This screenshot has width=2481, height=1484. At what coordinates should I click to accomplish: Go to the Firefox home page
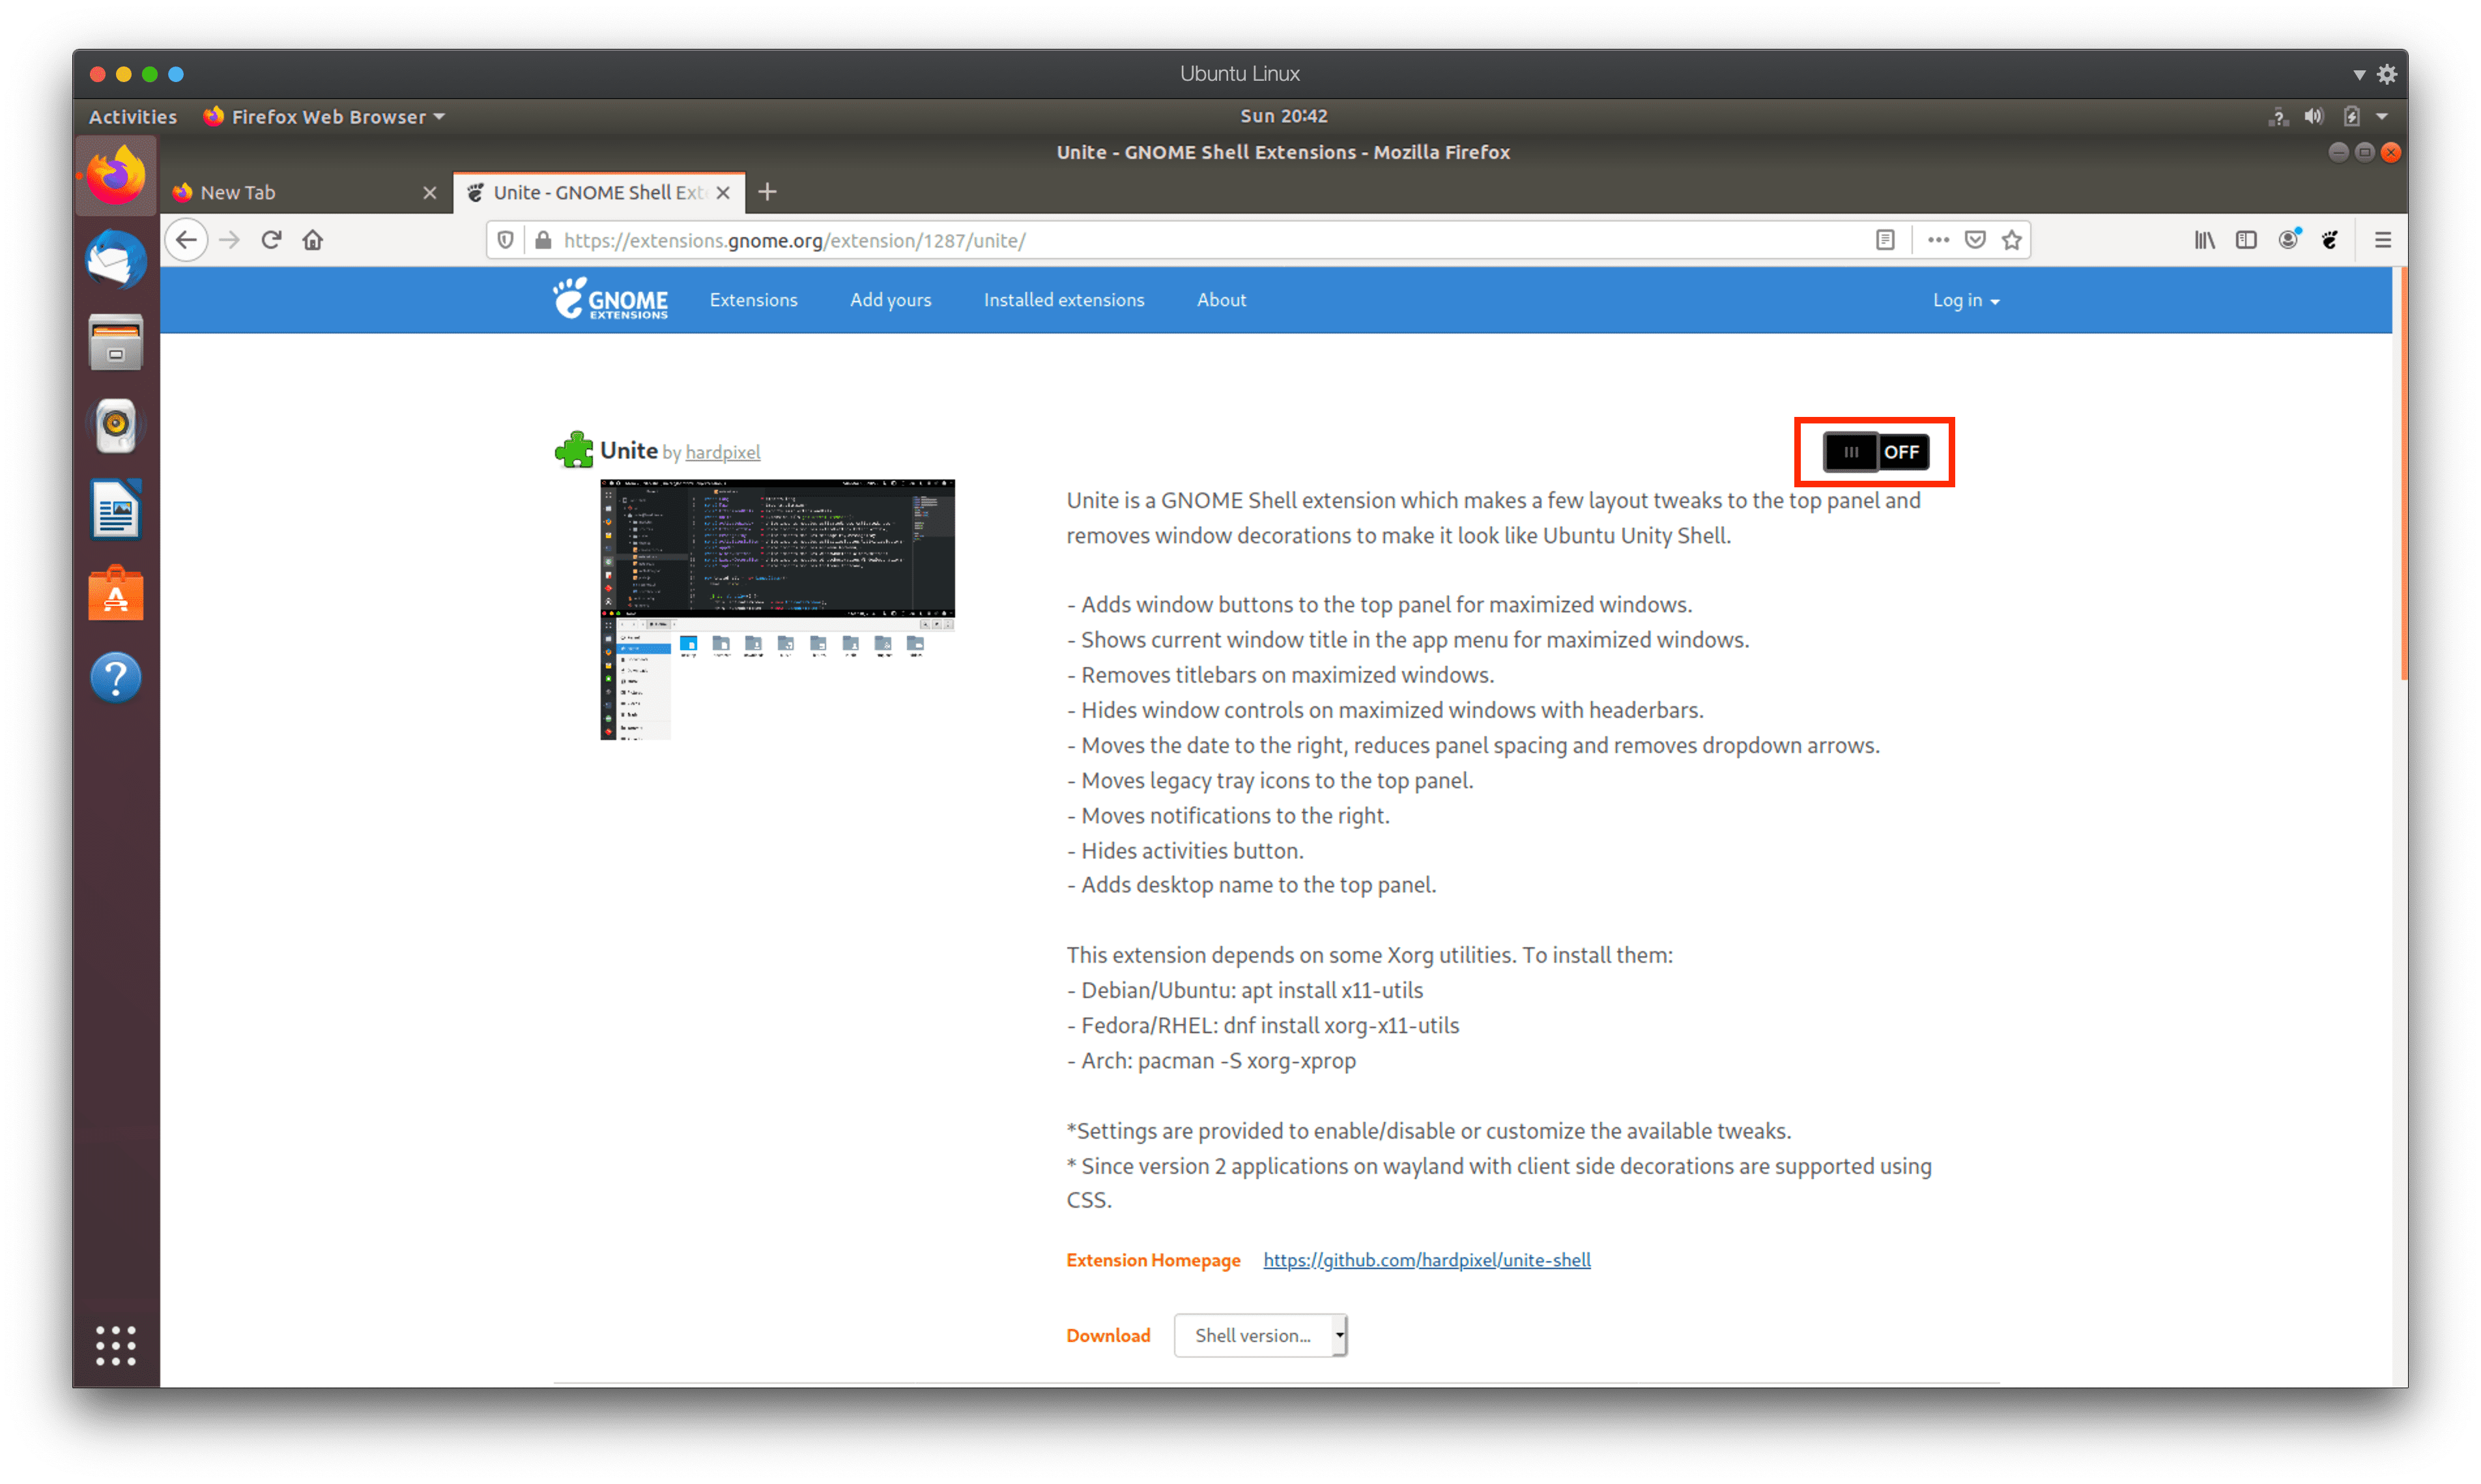click(x=313, y=240)
